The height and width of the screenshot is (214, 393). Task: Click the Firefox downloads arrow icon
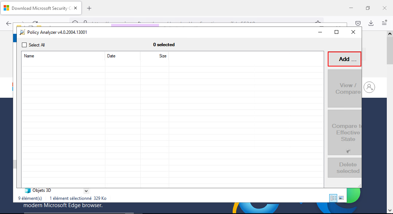pos(371,23)
